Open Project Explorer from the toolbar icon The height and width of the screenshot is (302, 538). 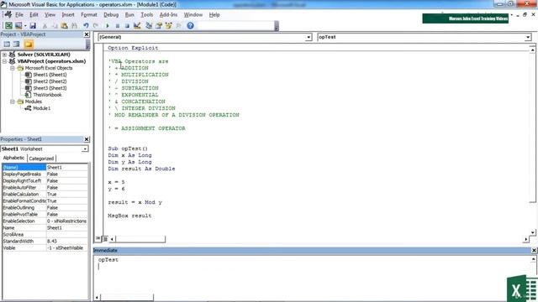click(x=149, y=26)
